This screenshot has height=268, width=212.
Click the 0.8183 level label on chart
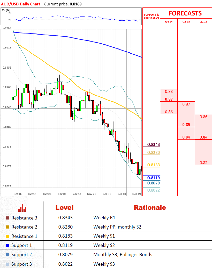(153, 165)
